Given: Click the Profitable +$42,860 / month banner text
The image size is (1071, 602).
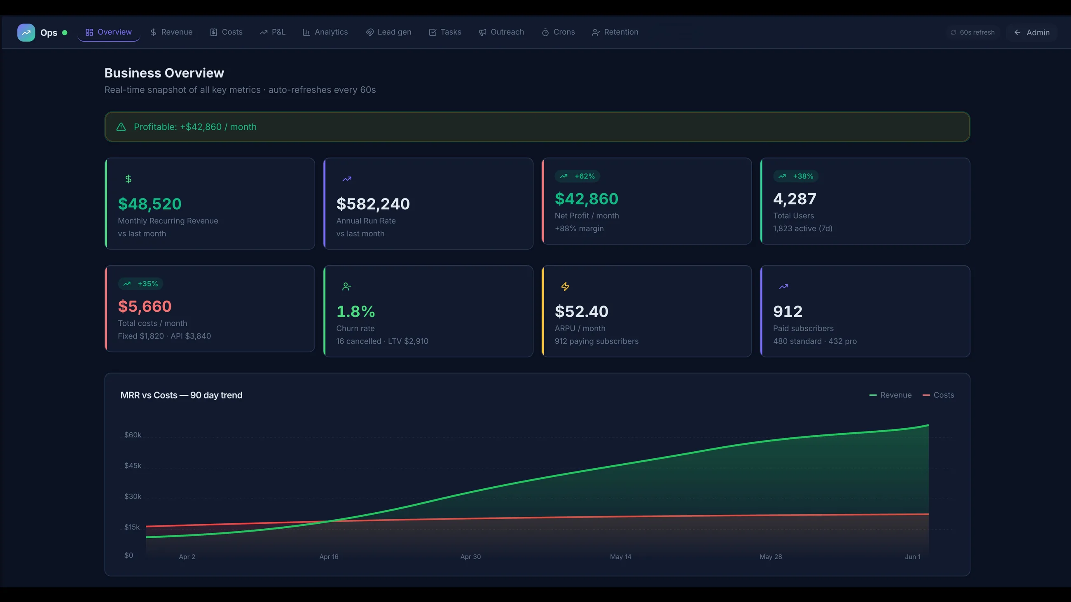Looking at the screenshot, I should [x=195, y=127].
